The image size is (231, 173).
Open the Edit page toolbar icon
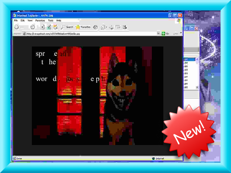[118, 27]
